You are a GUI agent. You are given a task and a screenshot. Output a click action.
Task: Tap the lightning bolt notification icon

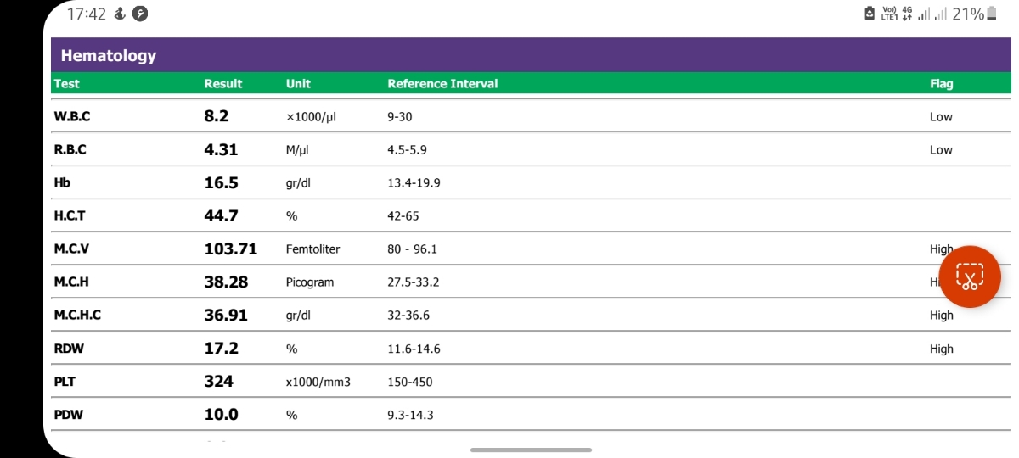click(x=141, y=14)
